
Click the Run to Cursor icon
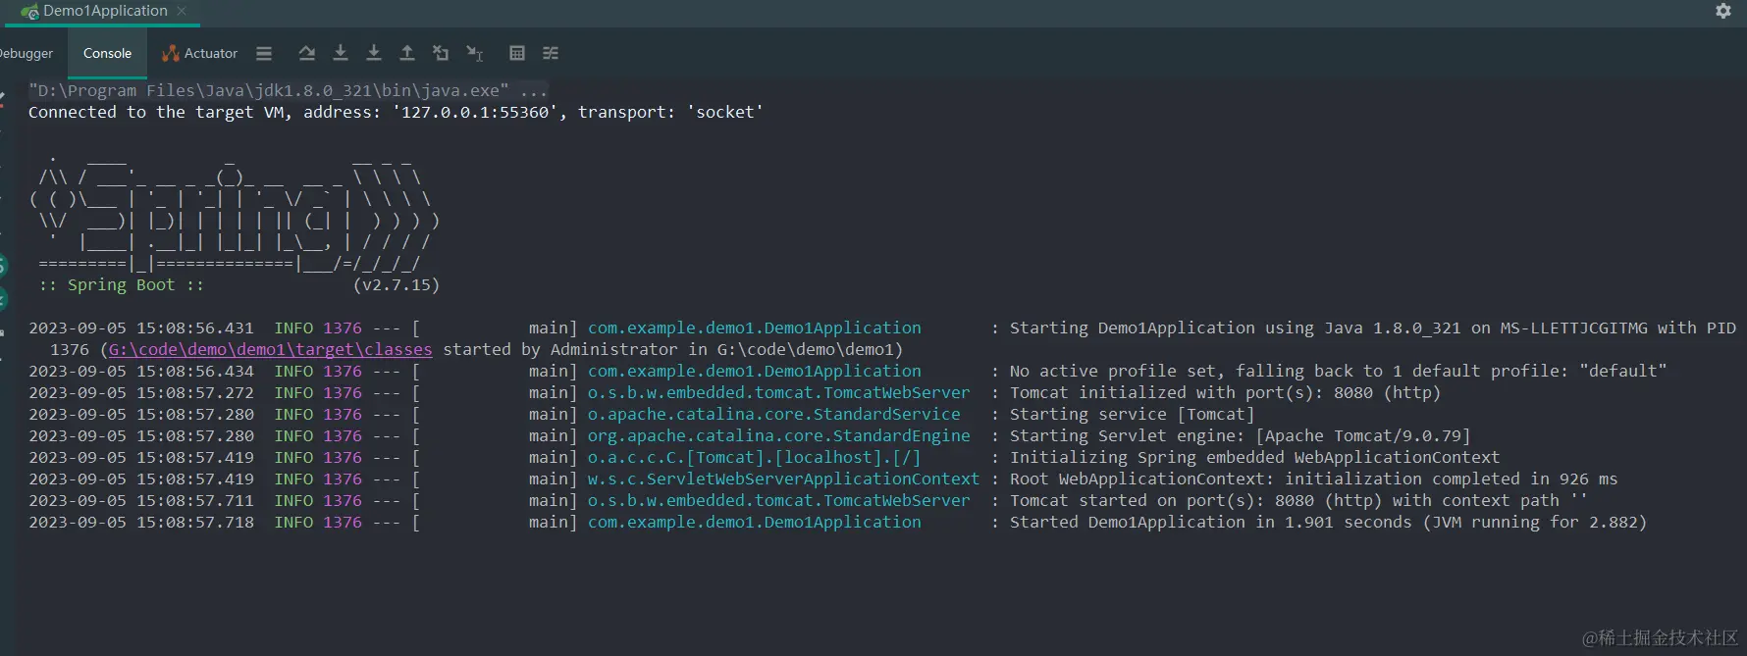tap(475, 53)
